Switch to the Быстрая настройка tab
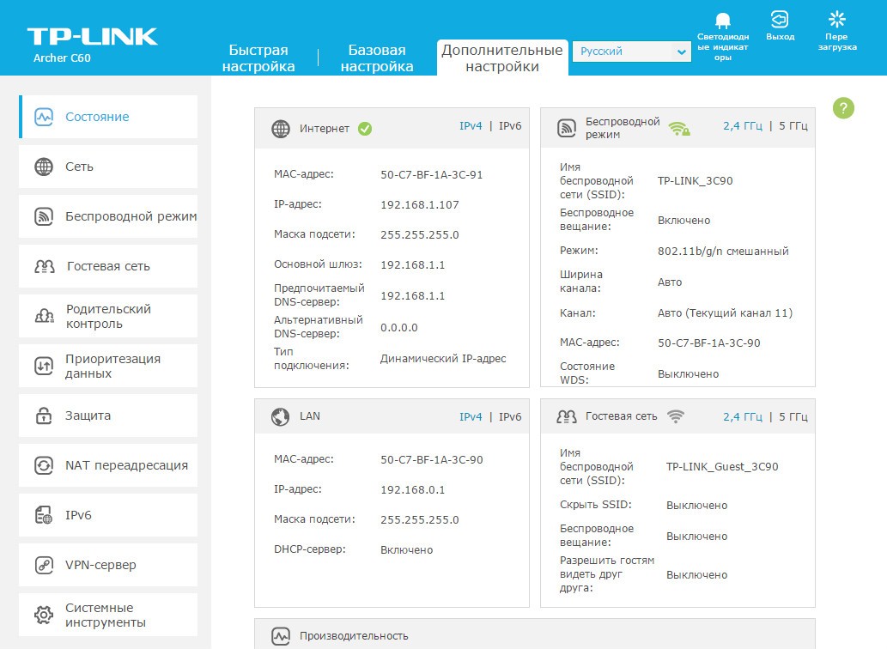Image resolution: width=887 pixels, height=649 pixels. point(258,58)
